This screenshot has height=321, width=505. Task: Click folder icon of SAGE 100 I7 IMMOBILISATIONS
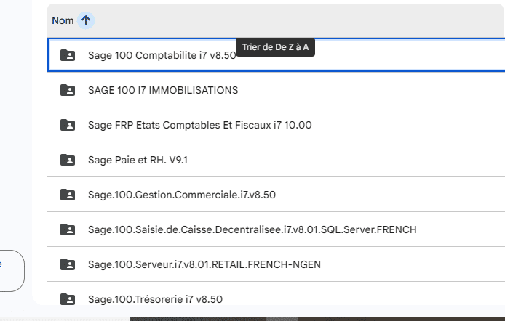point(68,90)
